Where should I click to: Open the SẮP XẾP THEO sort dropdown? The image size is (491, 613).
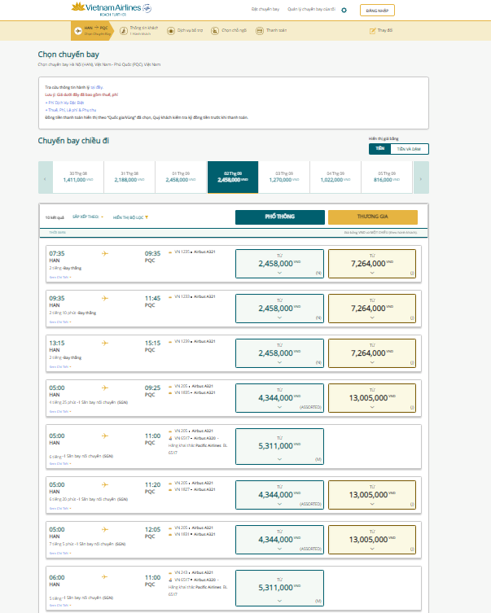(x=88, y=217)
